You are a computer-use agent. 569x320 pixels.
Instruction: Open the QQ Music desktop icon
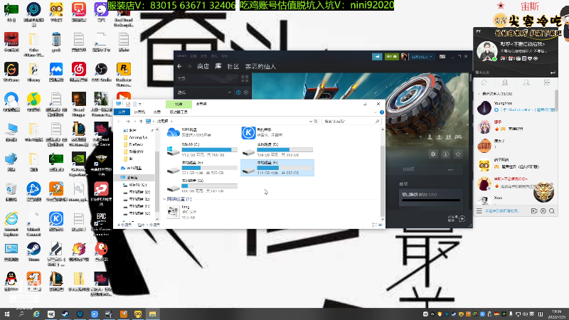point(33,102)
